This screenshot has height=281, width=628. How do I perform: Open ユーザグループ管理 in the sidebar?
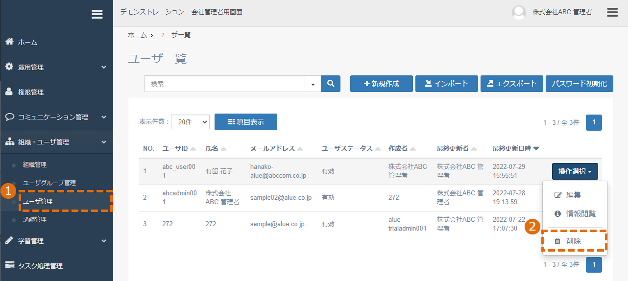pyautogui.click(x=49, y=183)
